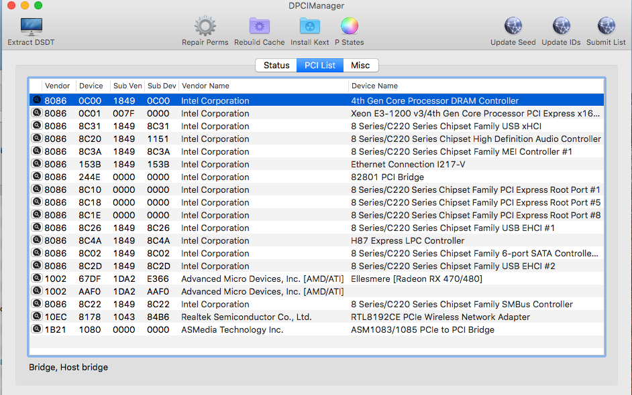Viewport: 632px width, 395px height.
Task: Click the green zoom window button
Action: tap(38, 5)
